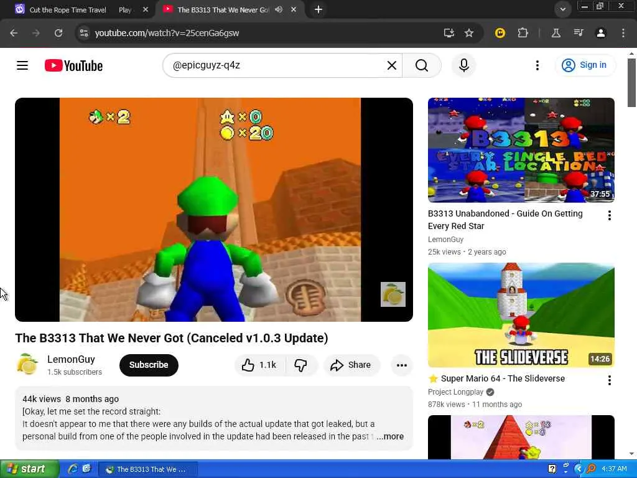Subscribe to LemonGuy
The width and height of the screenshot is (637, 478).
tap(149, 365)
